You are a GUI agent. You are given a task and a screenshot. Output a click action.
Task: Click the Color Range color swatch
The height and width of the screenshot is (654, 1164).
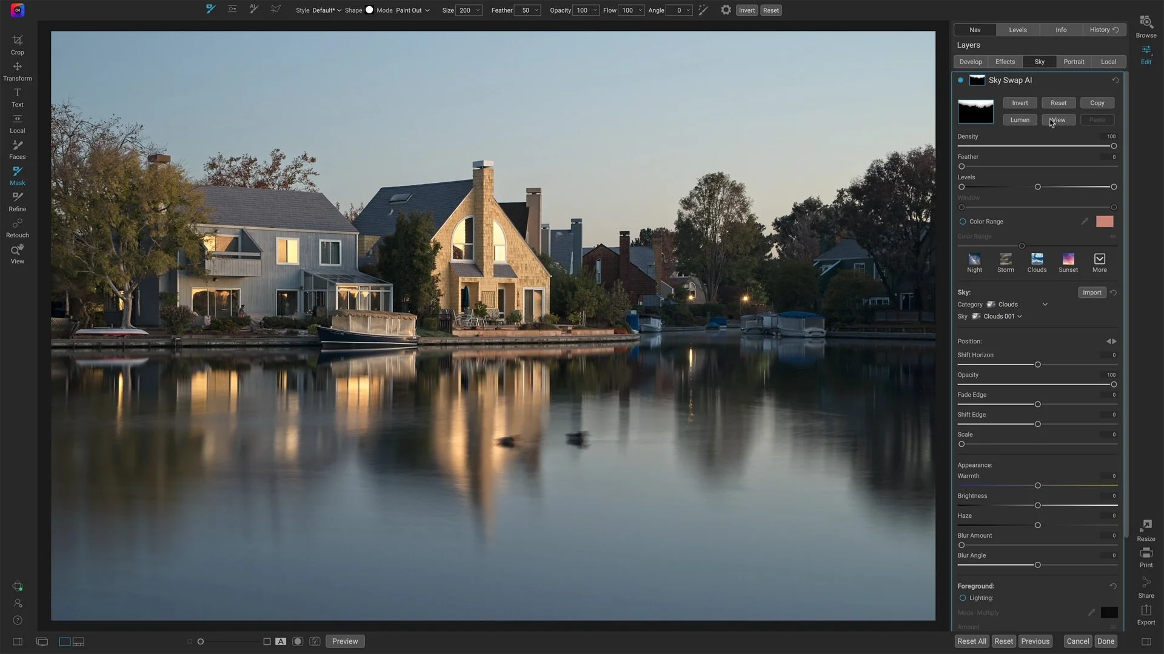(1105, 222)
